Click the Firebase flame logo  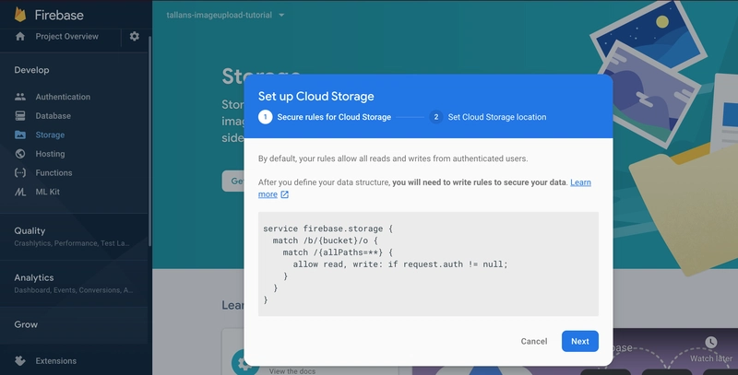20,15
